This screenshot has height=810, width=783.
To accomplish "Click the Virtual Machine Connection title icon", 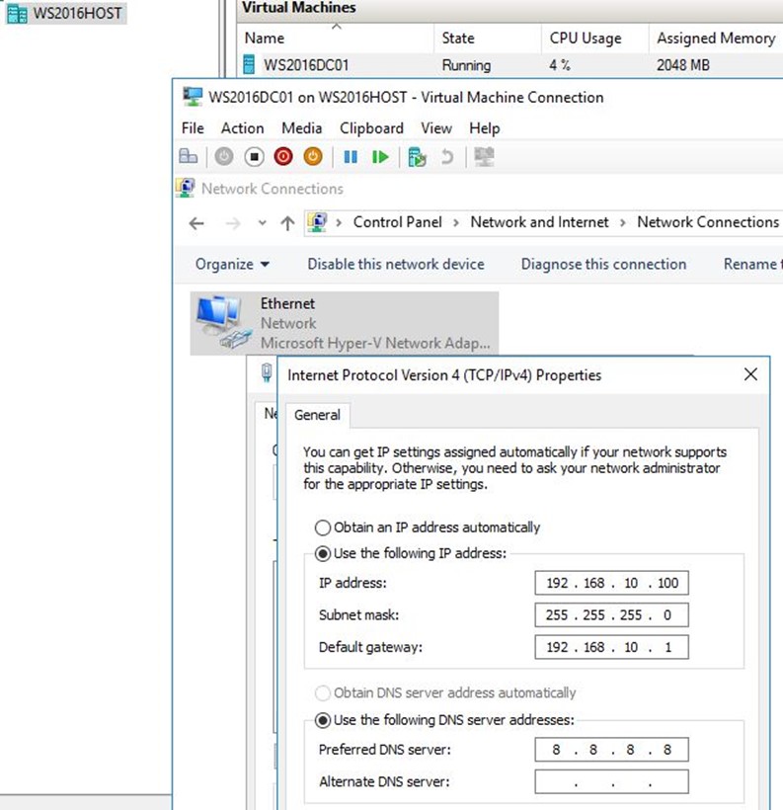I will (193, 97).
